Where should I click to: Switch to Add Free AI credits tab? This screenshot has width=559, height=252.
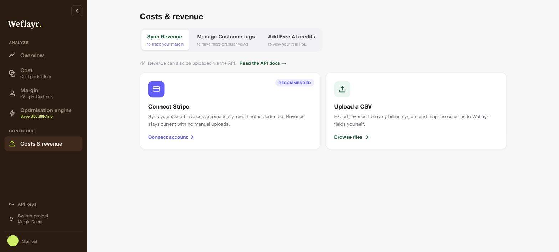(291, 40)
